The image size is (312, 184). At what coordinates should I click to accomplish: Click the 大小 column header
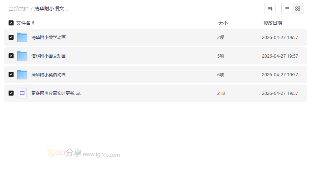coord(223,23)
